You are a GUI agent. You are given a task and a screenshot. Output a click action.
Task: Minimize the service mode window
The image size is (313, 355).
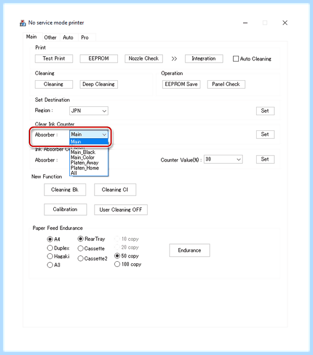(245, 23)
